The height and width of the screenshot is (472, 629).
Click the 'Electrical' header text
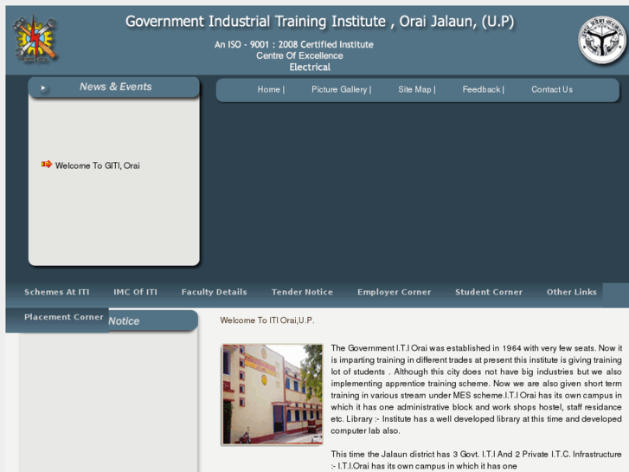click(x=310, y=67)
